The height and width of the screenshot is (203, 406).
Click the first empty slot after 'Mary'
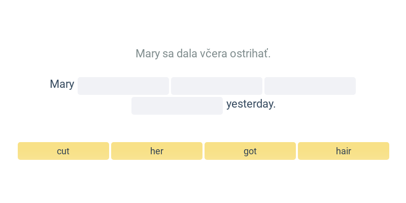(123, 86)
